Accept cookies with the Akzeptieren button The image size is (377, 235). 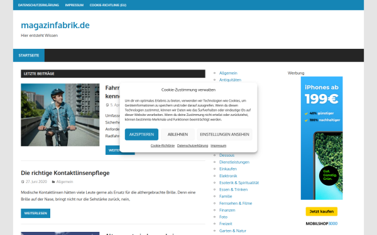141,134
